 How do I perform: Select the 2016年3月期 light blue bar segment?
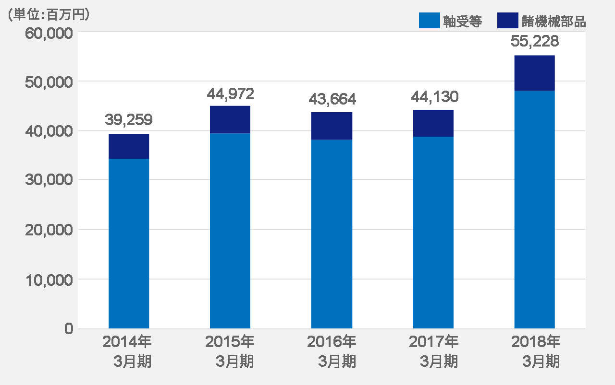(x=332, y=234)
